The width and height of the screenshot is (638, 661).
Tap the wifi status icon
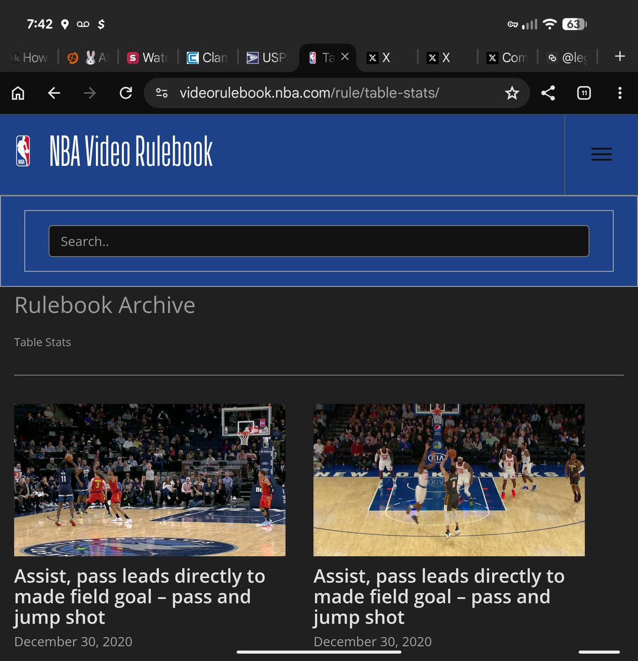pos(549,24)
